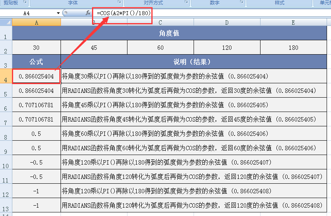The width and height of the screenshot is (331, 216).
Task: Click the cell containing 60 in row 2
Action: 161,47
